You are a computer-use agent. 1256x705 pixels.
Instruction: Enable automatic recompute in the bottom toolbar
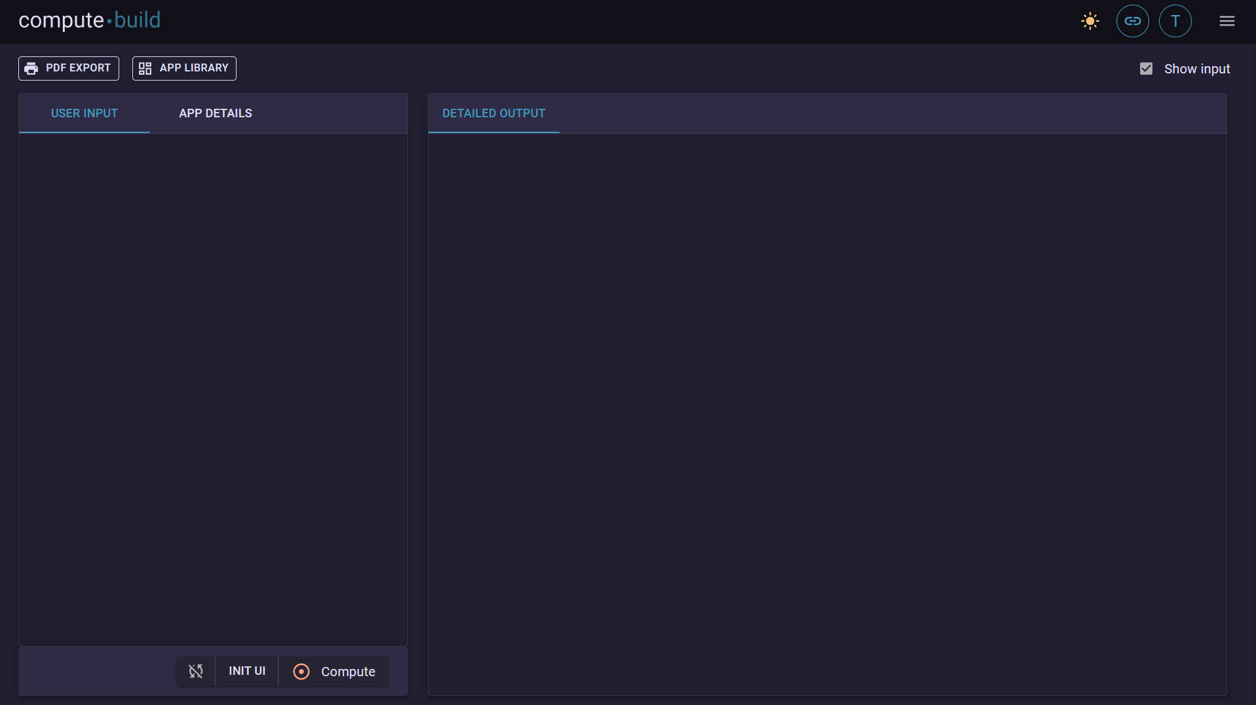point(195,671)
